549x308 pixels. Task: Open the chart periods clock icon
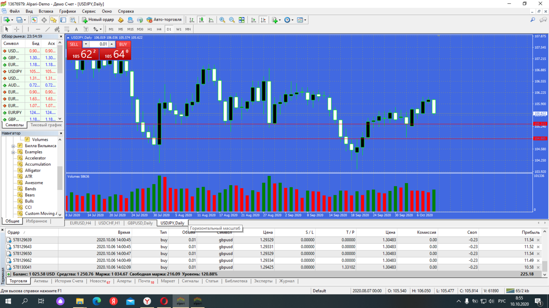(287, 20)
